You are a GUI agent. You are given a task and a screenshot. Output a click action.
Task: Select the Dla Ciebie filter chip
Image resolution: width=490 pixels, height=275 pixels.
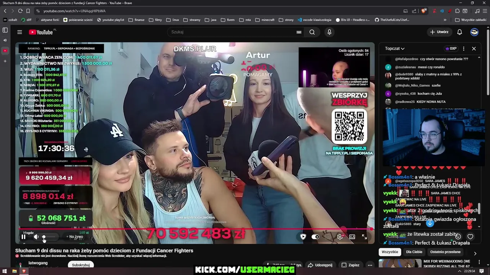tap(414, 252)
